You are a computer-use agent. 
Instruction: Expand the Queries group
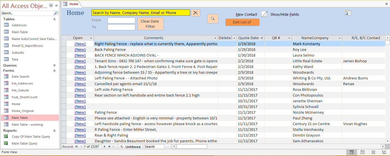point(54,65)
